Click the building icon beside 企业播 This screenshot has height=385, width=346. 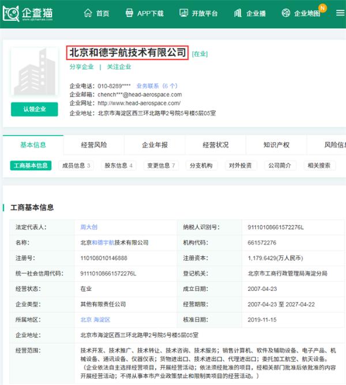238,13
